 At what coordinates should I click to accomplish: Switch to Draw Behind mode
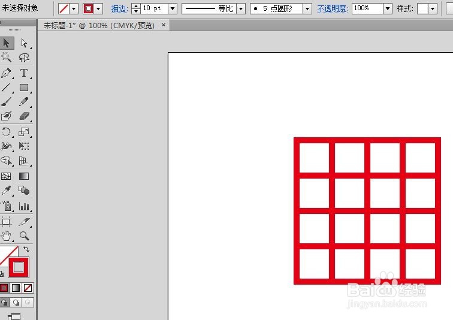[16, 303]
